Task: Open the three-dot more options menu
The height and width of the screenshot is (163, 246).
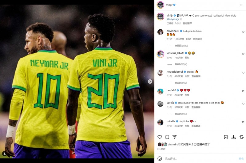Action: 242,5
